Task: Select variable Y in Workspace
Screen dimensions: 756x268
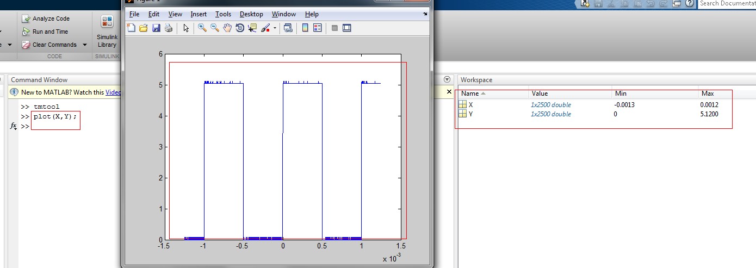Action: (x=471, y=114)
